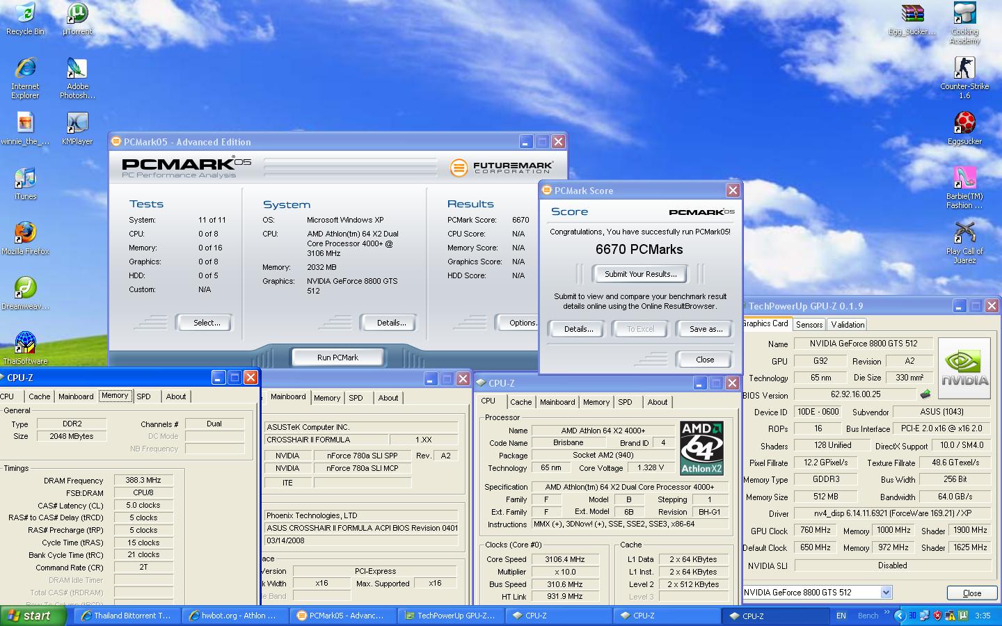The image size is (1002, 626).
Task: Click the blue 30 temperature tray icon
Action: pos(912,616)
